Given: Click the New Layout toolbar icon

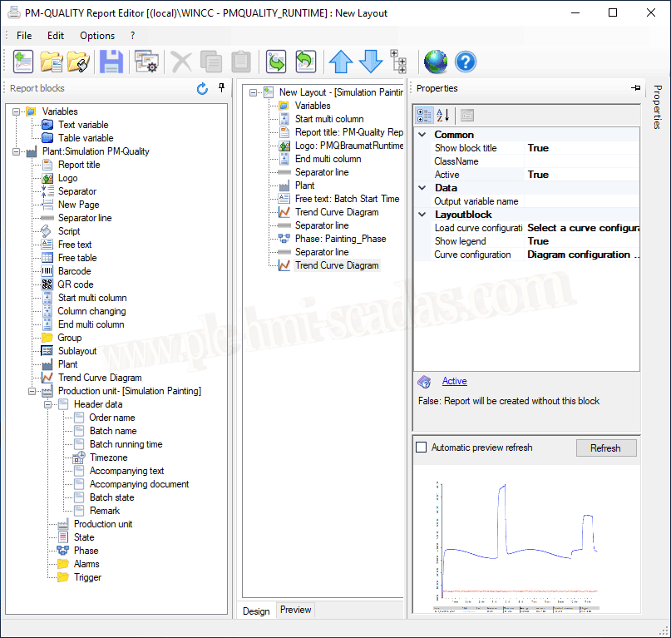Looking at the screenshot, I should click(x=23, y=62).
